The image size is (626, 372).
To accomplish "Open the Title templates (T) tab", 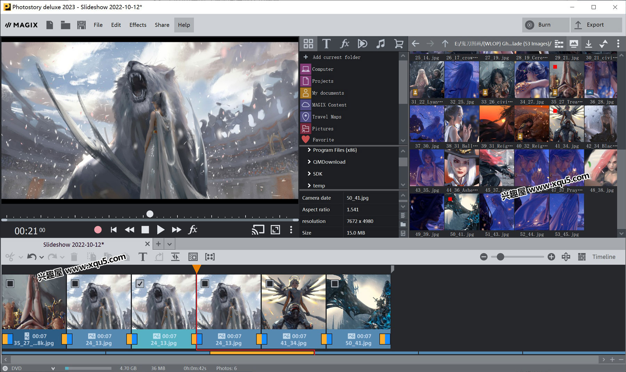I will click(x=326, y=44).
